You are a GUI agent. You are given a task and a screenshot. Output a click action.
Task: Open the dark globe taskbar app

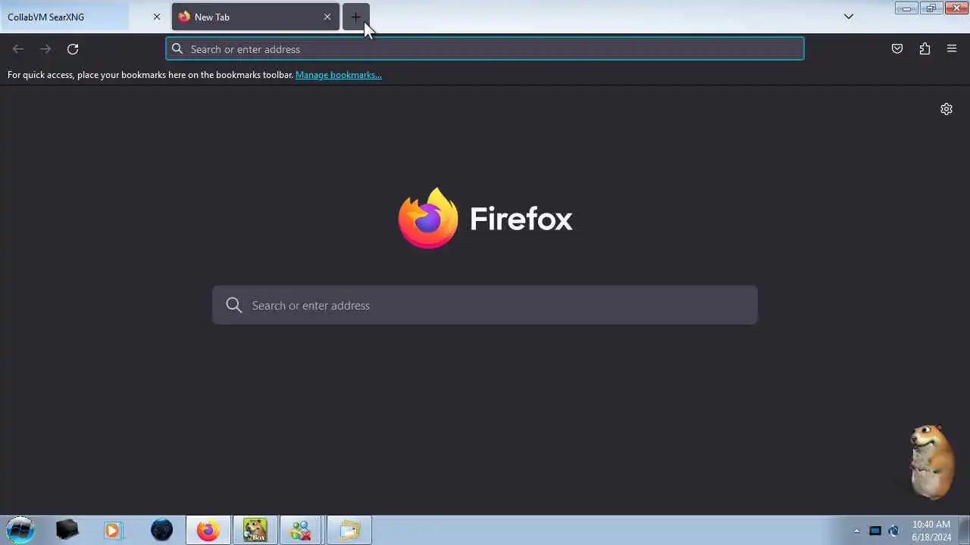pos(161,530)
